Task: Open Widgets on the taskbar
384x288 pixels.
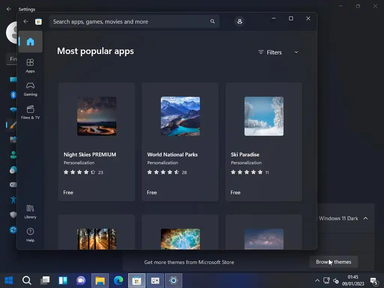Action: [x=63, y=280]
